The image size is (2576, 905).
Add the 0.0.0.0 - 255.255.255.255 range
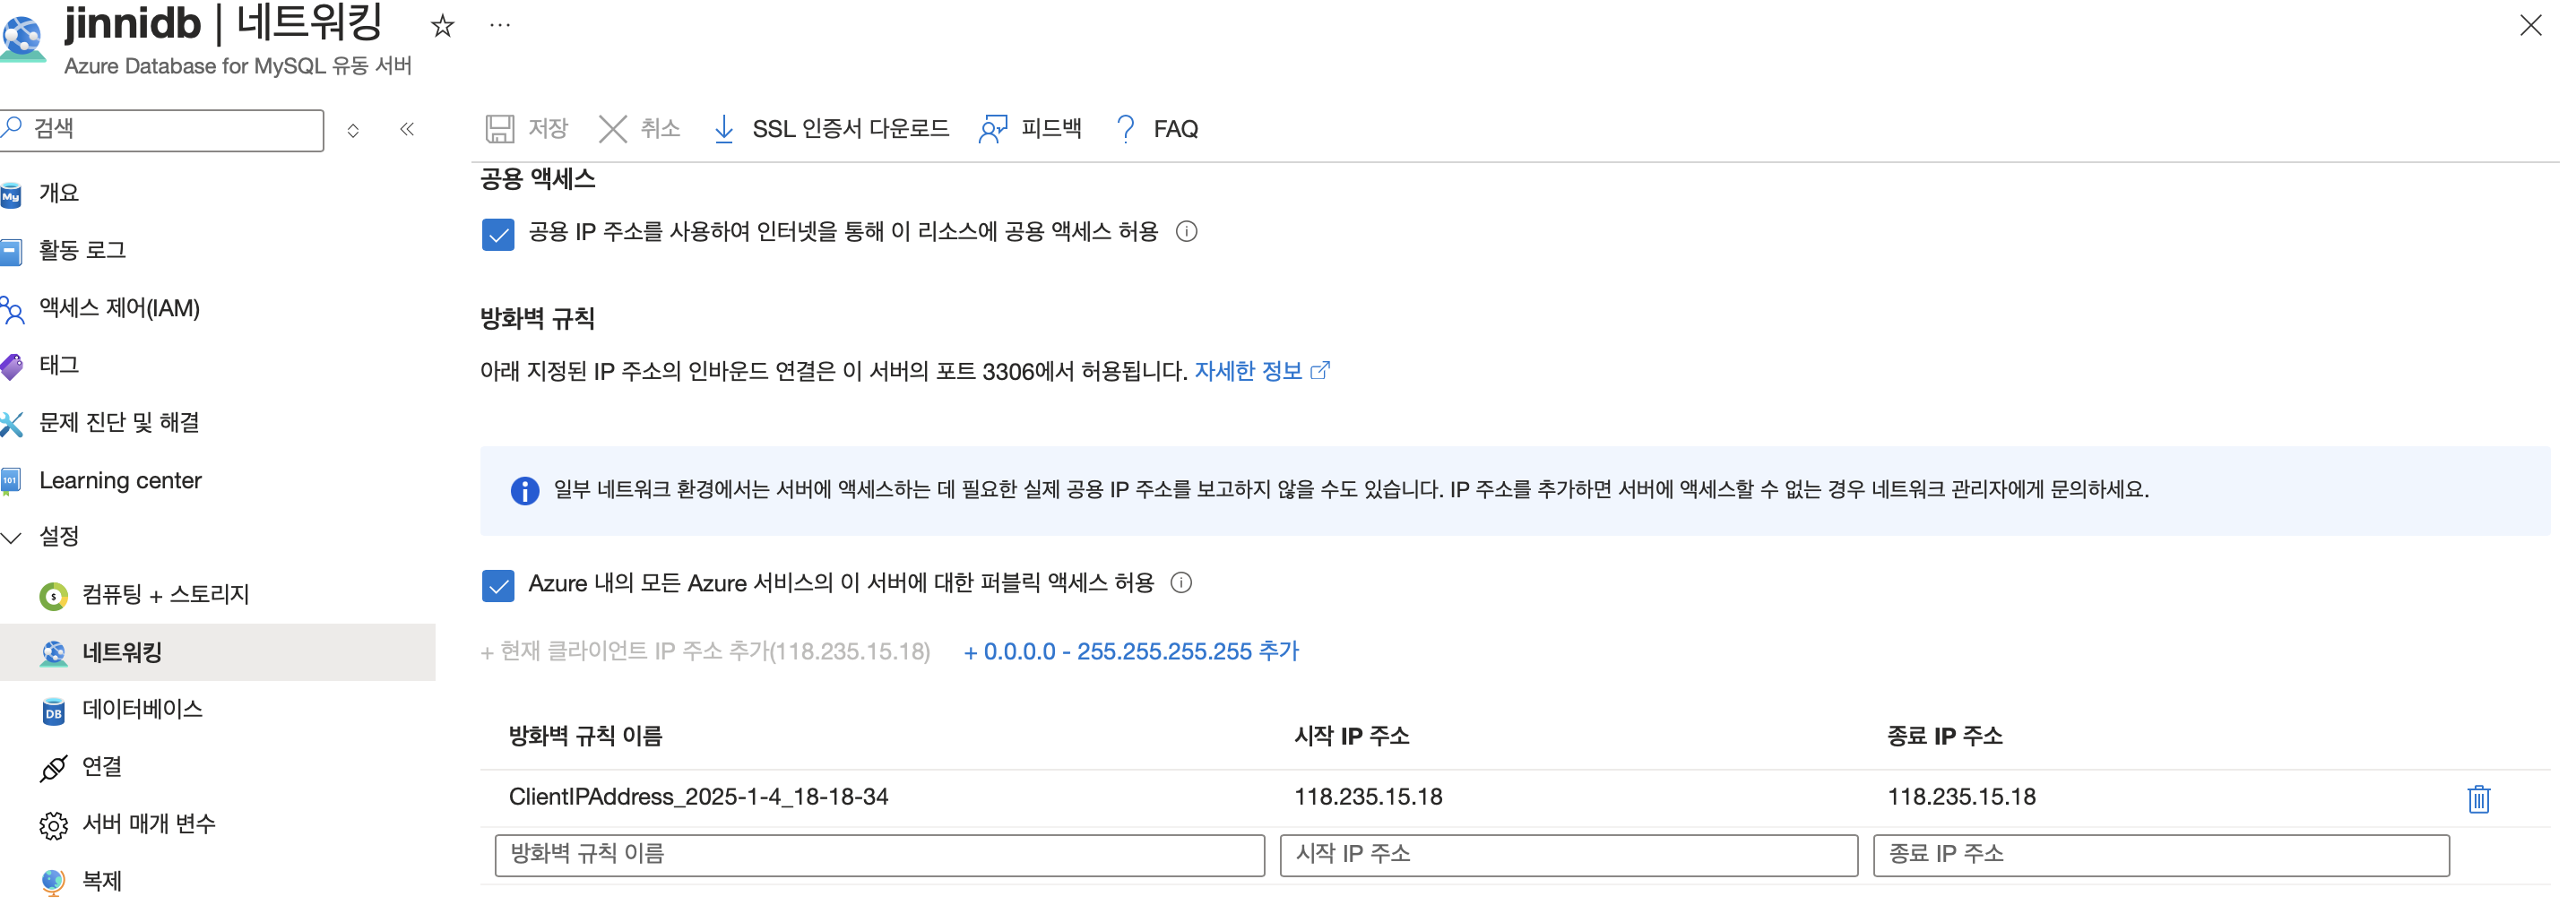pyautogui.click(x=1131, y=652)
